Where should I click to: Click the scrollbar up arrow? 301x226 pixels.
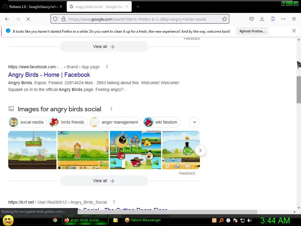(x=299, y=40)
